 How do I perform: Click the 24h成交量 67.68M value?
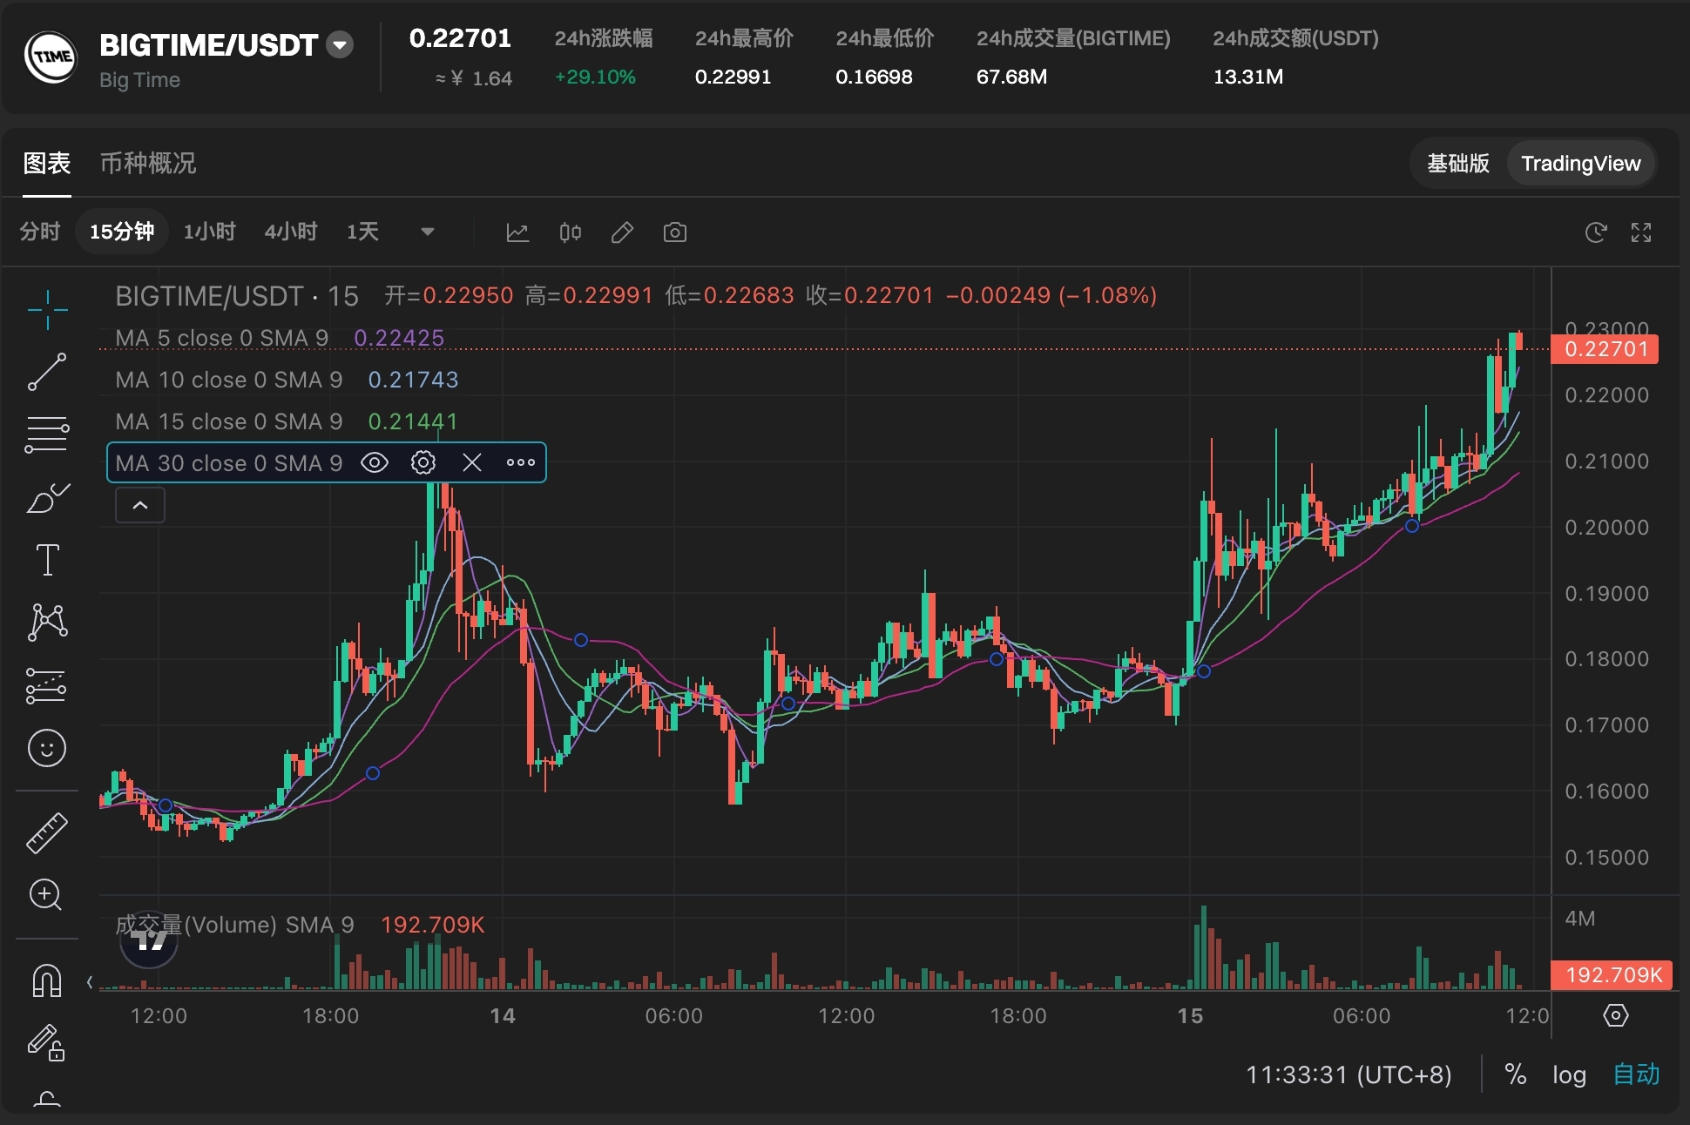(1011, 77)
